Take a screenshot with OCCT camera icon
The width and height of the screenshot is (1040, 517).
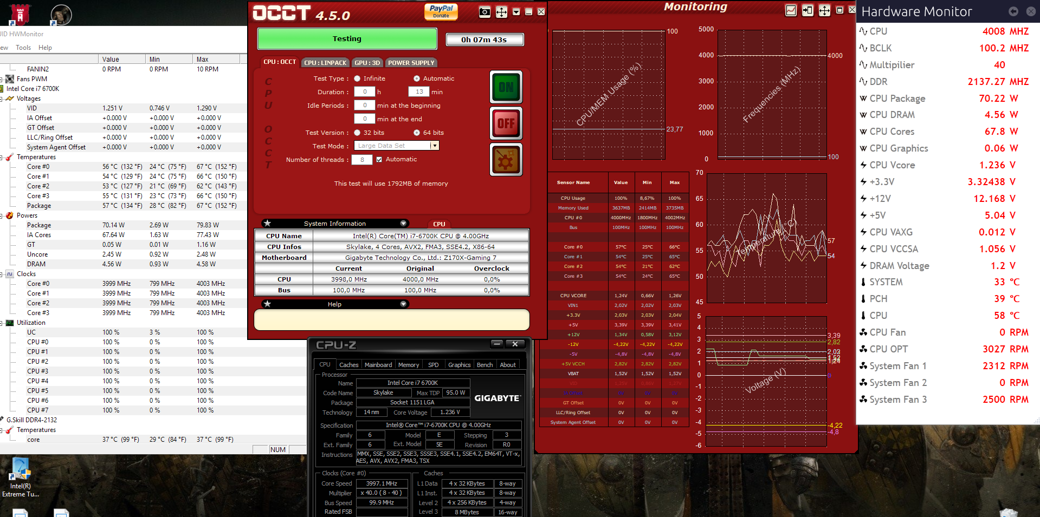[485, 12]
